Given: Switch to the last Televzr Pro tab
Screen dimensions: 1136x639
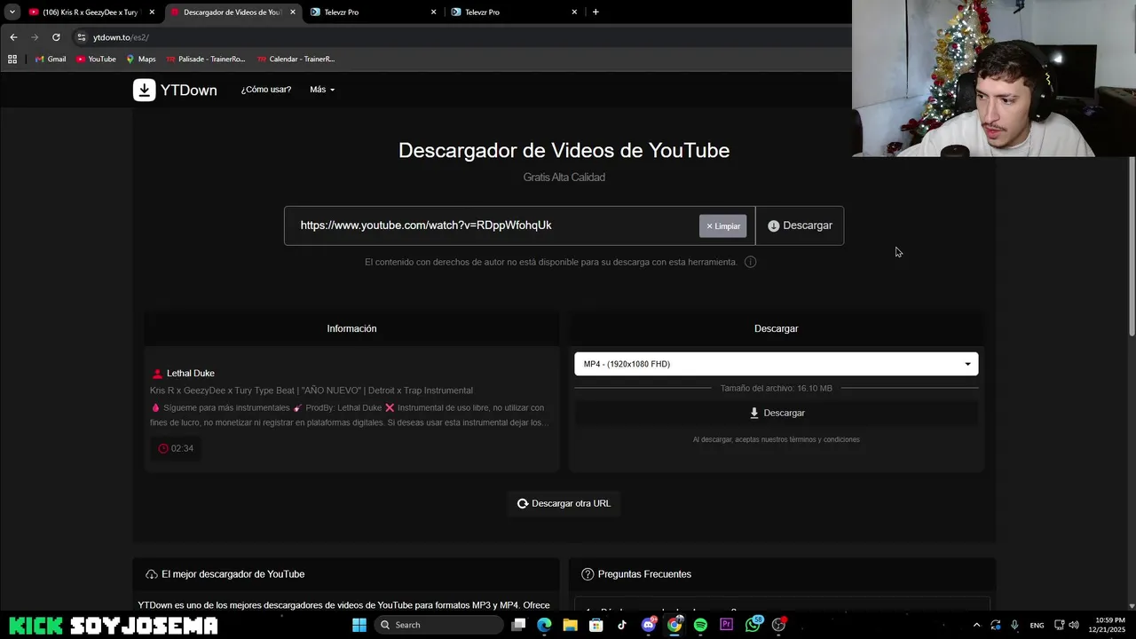Looking at the screenshot, I should [513, 12].
